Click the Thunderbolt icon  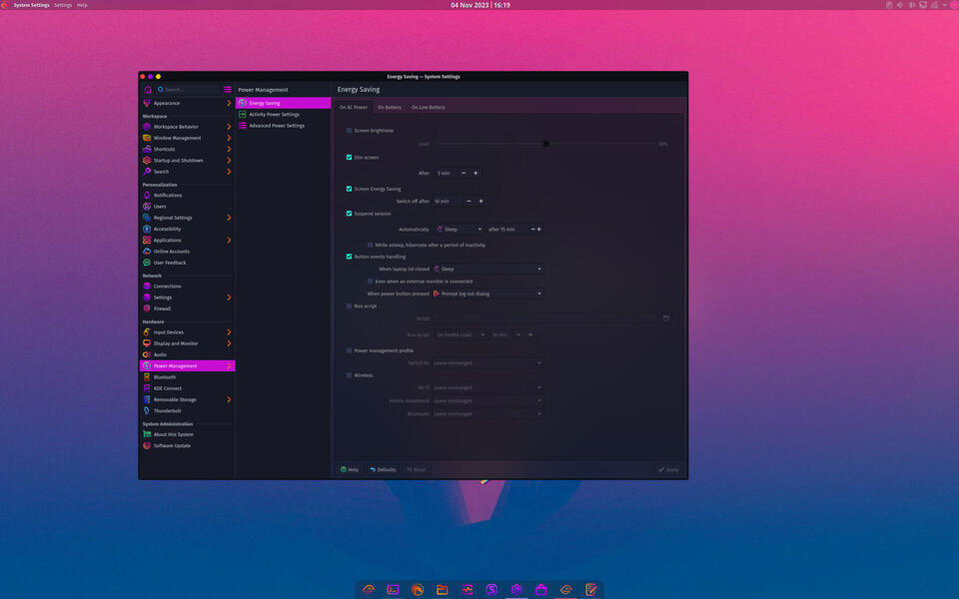(x=147, y=410)
